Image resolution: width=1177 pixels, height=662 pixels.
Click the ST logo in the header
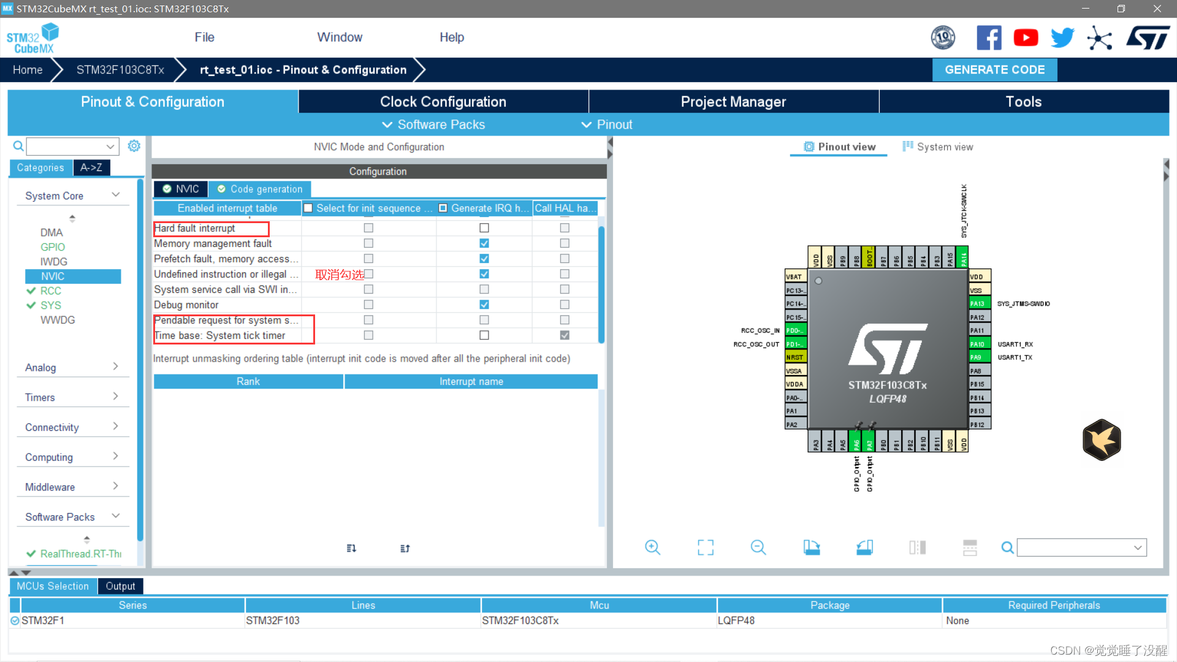(x=1148, y=38)
